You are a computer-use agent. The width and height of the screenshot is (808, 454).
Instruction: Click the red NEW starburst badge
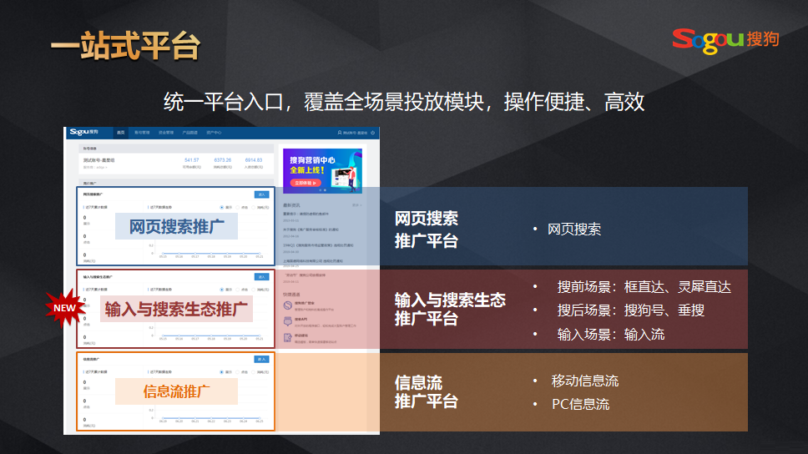[64, 308]
